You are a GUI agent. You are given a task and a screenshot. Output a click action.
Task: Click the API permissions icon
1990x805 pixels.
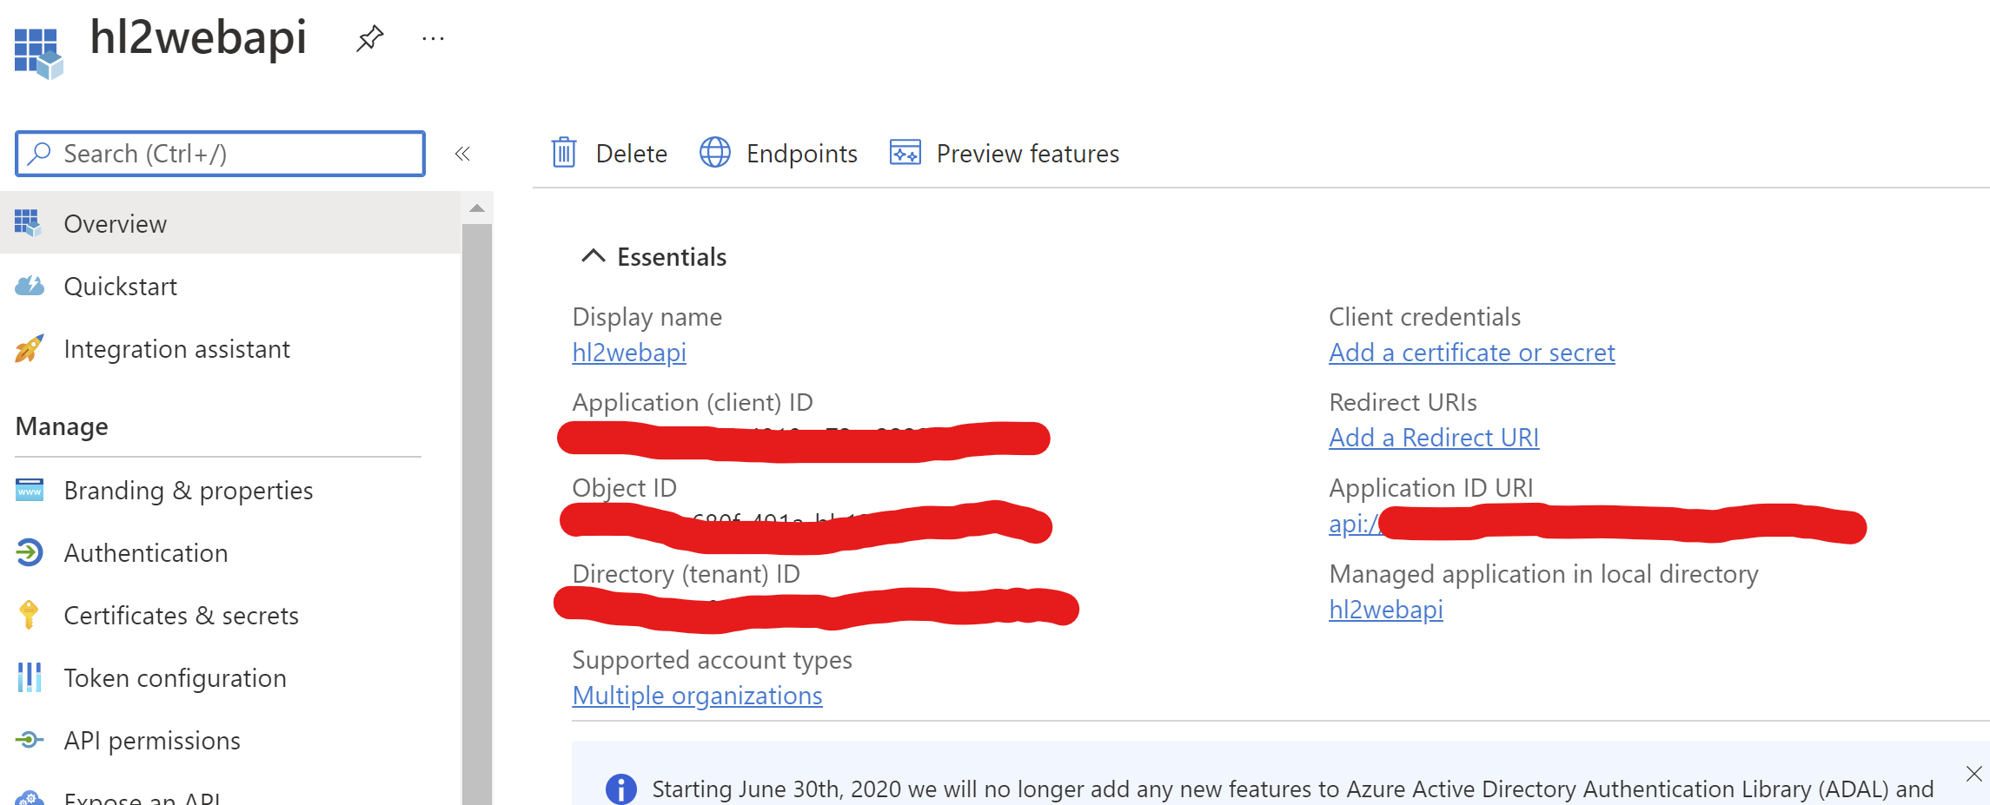(x=29, y=740)
